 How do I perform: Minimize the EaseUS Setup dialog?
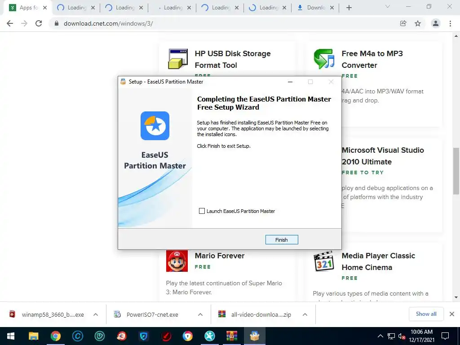pos(290,82)
